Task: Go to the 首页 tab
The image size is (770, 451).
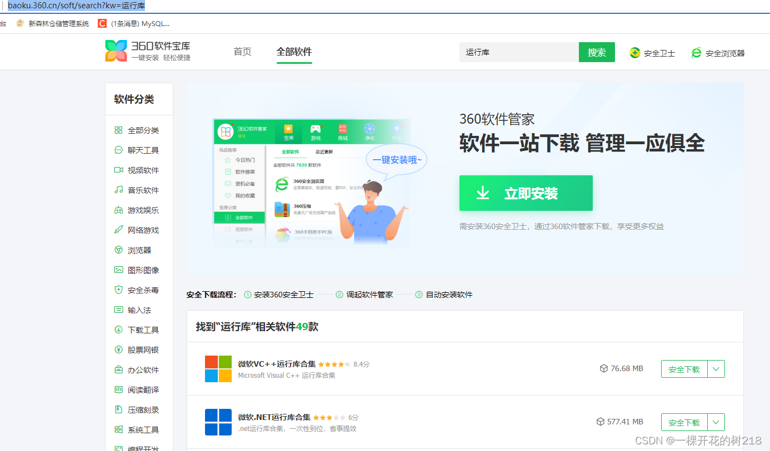Action: click(x=242, y=52)
